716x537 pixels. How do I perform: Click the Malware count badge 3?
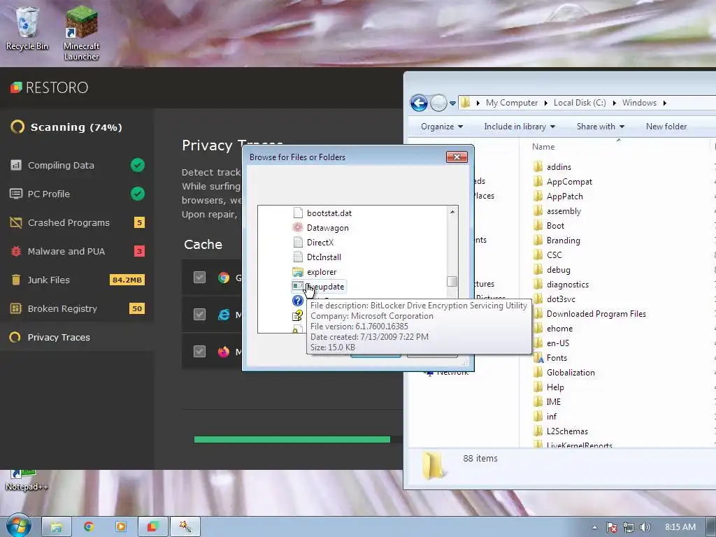(x=139, y=251)
